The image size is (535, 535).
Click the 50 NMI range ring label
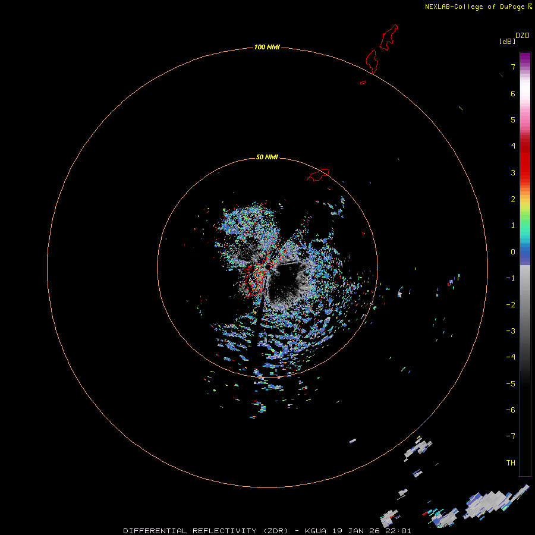click(267, 157)
